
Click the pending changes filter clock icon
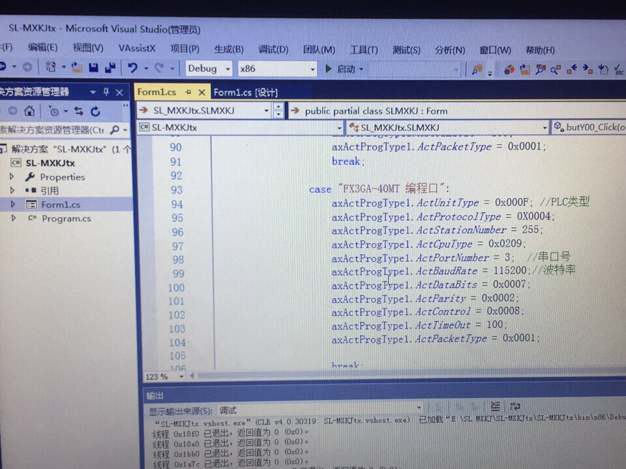pyautogui.click(x=53, y=111)
